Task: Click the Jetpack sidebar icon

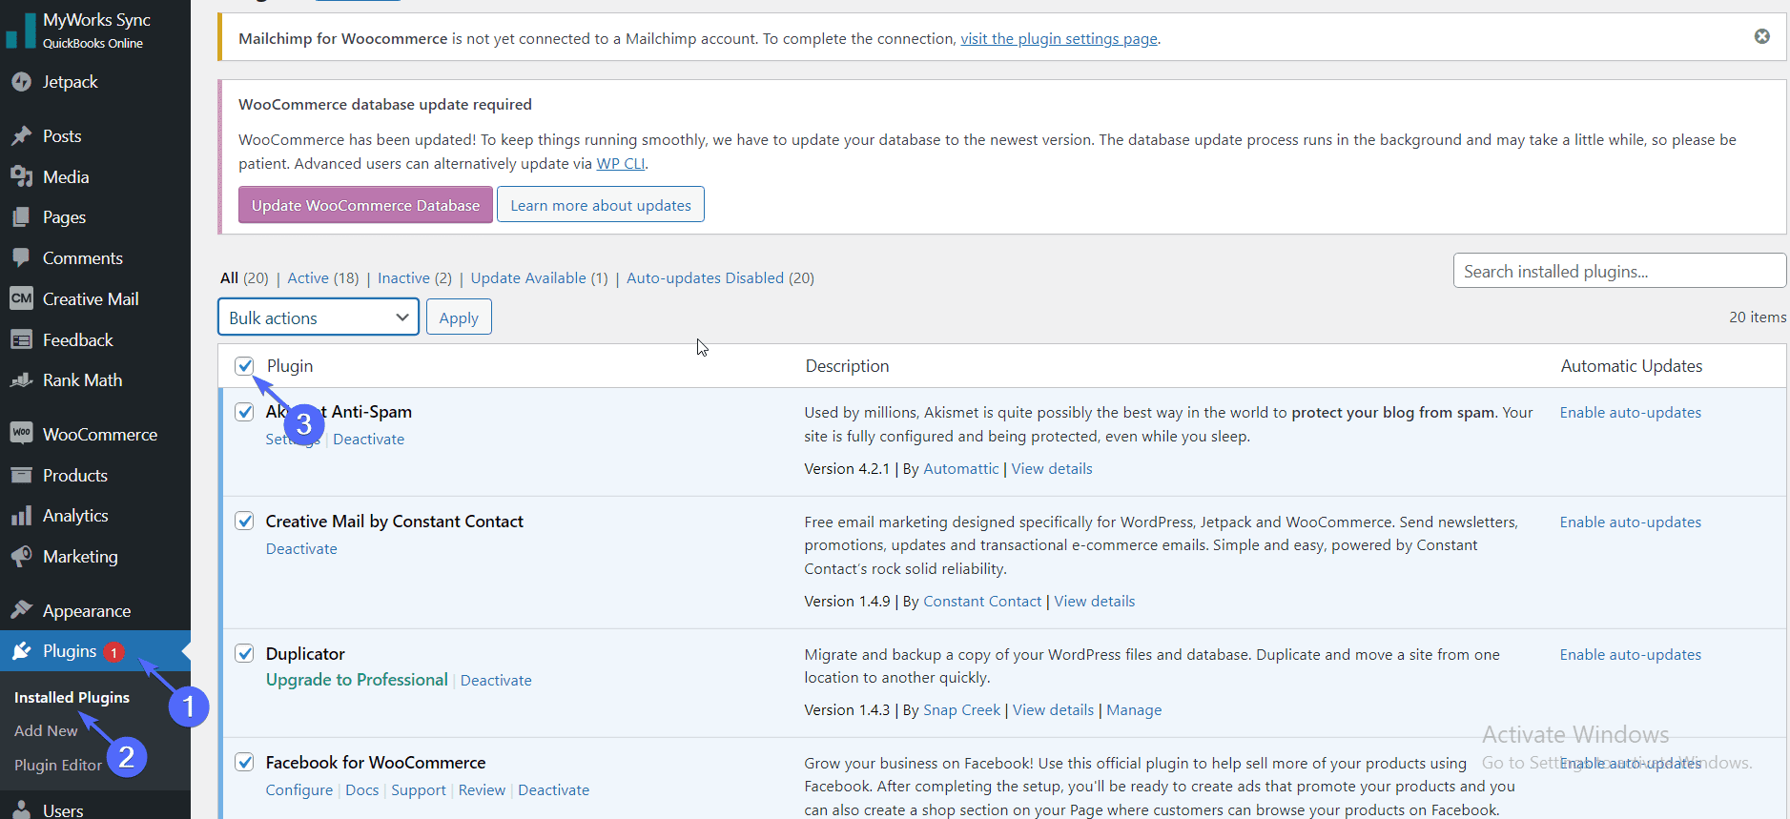Action: coord(21,82)
